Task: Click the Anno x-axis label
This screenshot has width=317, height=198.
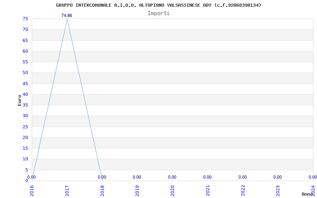Action: click(x=307, y=194)
